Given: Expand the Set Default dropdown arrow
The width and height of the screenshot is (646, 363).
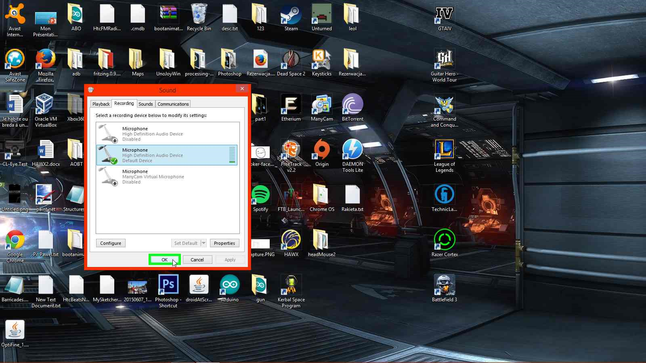Looking at the screenshot, I should (x=203, y=243).
